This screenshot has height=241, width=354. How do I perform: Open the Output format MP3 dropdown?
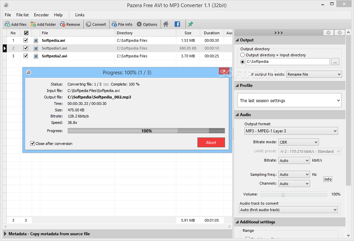(291, 131)
